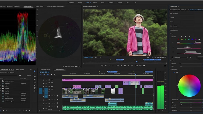Click the Lift button in Program monitor
This screenshot has height=114, width=203.
click(x=137, y=66)
